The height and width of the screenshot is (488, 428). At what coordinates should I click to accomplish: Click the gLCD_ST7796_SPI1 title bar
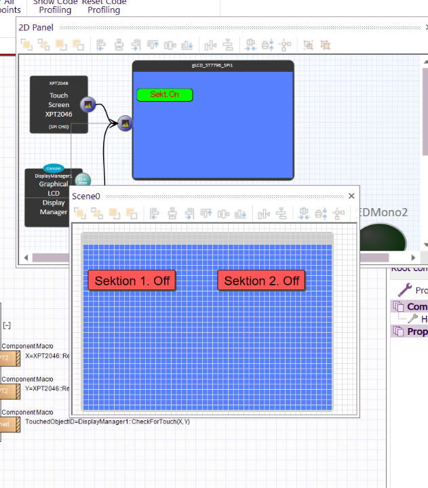[213, 66]
